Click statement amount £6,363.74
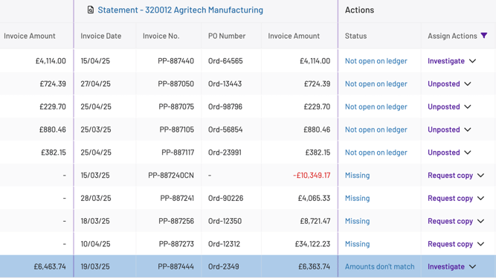Image resolution: width=496 pixels, height=279 pixels. (315, 266)
